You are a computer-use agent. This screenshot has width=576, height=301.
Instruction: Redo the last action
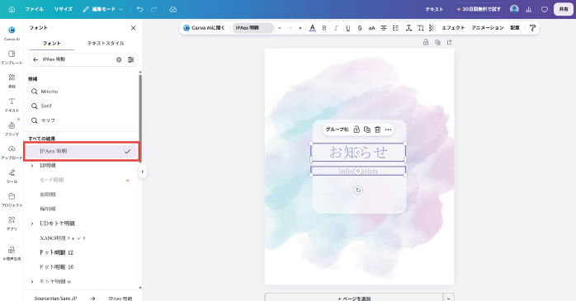click(154, 9)
